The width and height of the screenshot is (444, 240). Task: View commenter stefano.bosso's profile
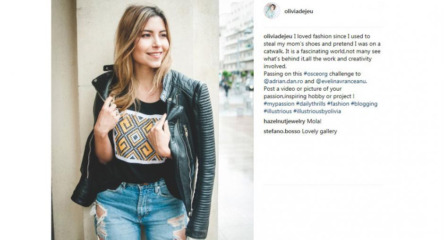pyautogui.click(x=282, y=131)
